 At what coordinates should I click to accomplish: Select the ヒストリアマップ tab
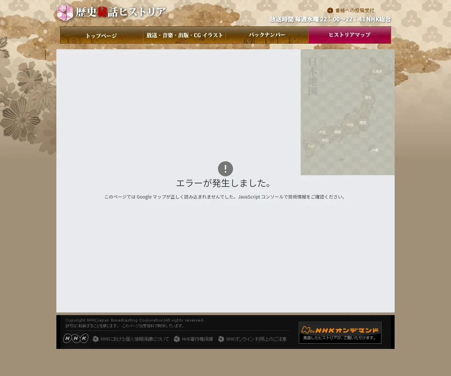[350, 35]
